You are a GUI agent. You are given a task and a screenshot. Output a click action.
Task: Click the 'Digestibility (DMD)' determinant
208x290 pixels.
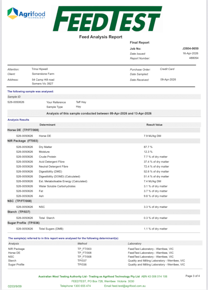click(x=50, y=172)
